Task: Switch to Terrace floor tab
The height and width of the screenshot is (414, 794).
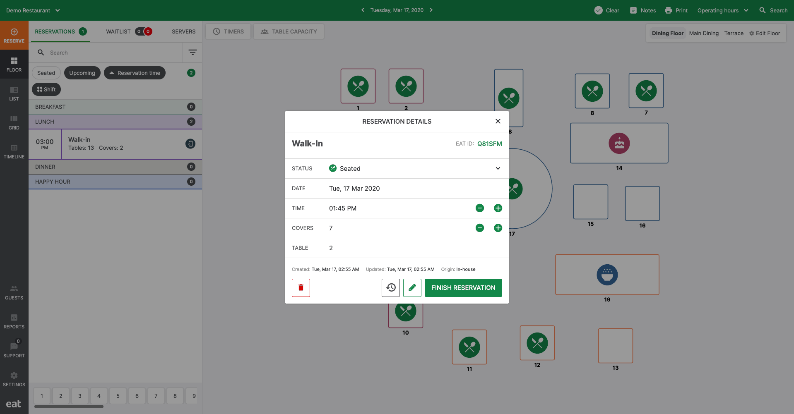Action: pyautogui.click(x=734, y=33)
